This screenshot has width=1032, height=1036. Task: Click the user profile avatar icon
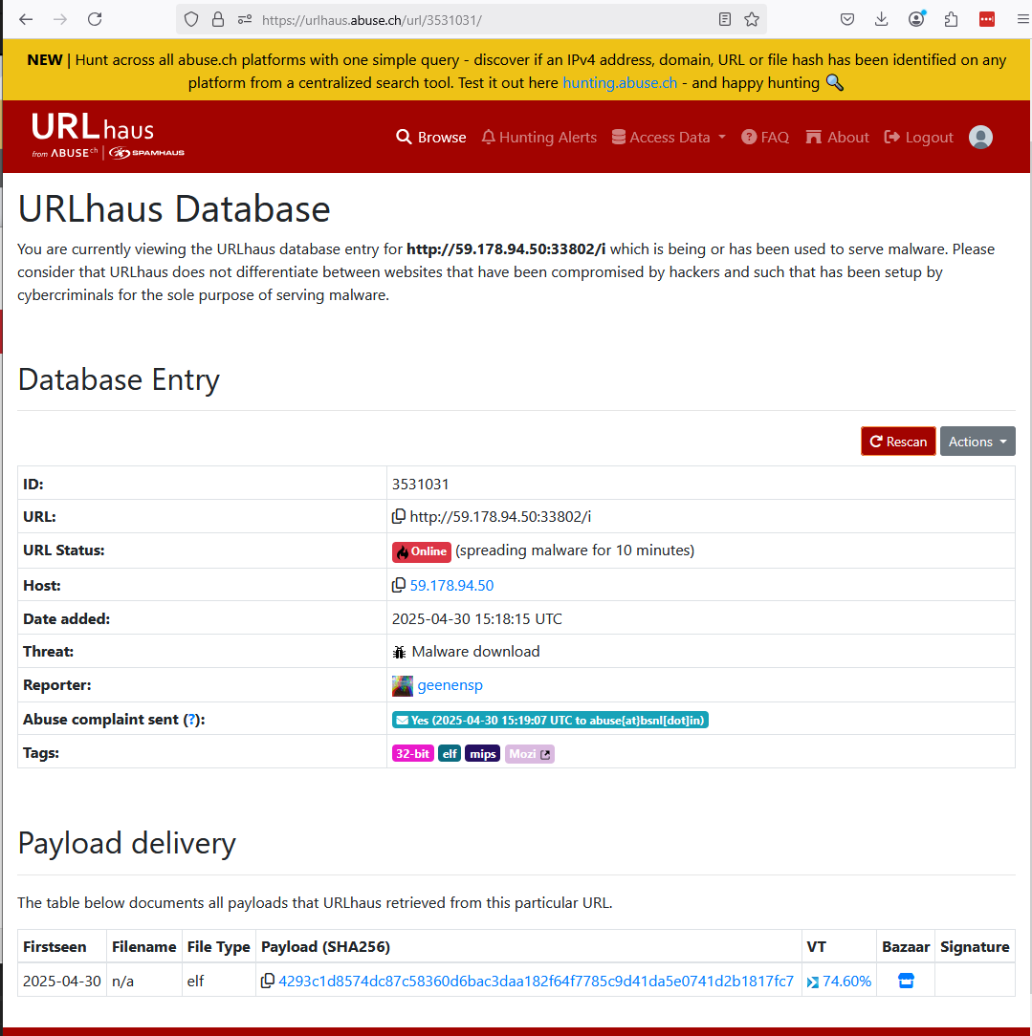(980, 138)
